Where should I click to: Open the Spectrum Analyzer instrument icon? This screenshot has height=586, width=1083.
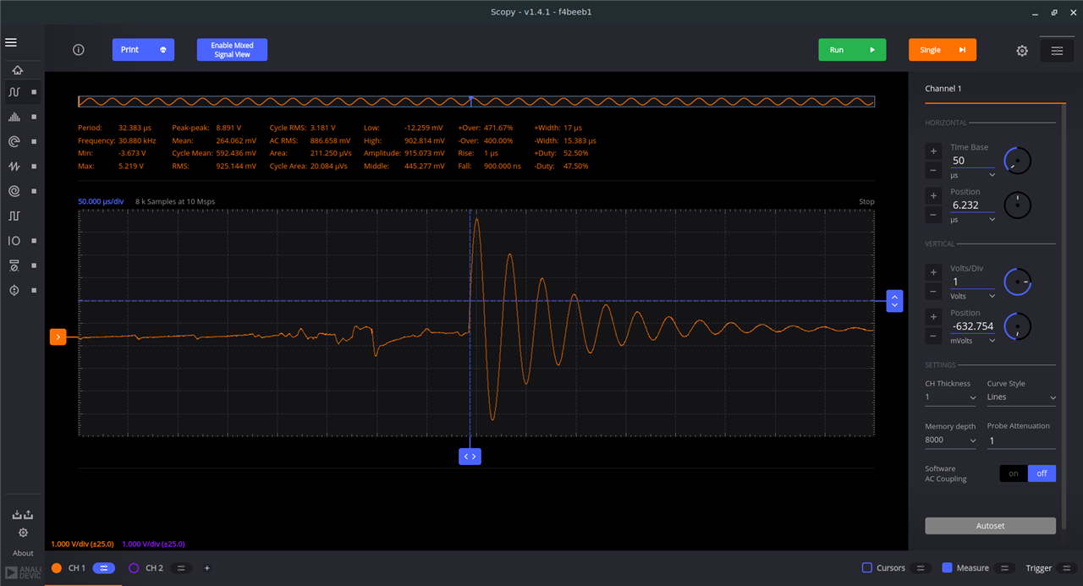[x=14, y=117]
